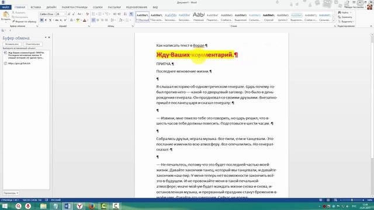Image resolution: width=374 pixels, height=210 pixels.
Task: Center align the paragraph
Action: (98, 20)
